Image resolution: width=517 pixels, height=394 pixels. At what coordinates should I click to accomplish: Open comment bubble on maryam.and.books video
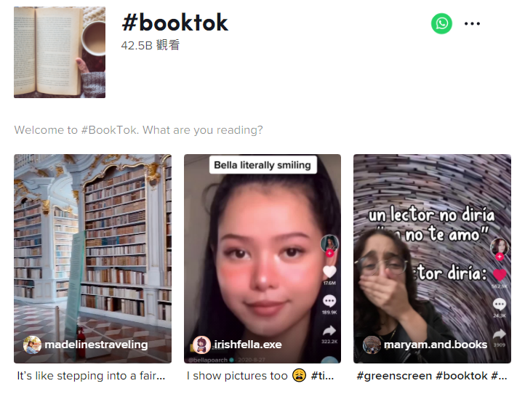click(500, 304)
